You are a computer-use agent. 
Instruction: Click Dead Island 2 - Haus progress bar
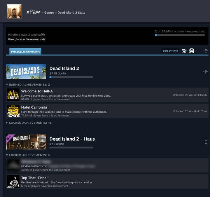point(71,148)
